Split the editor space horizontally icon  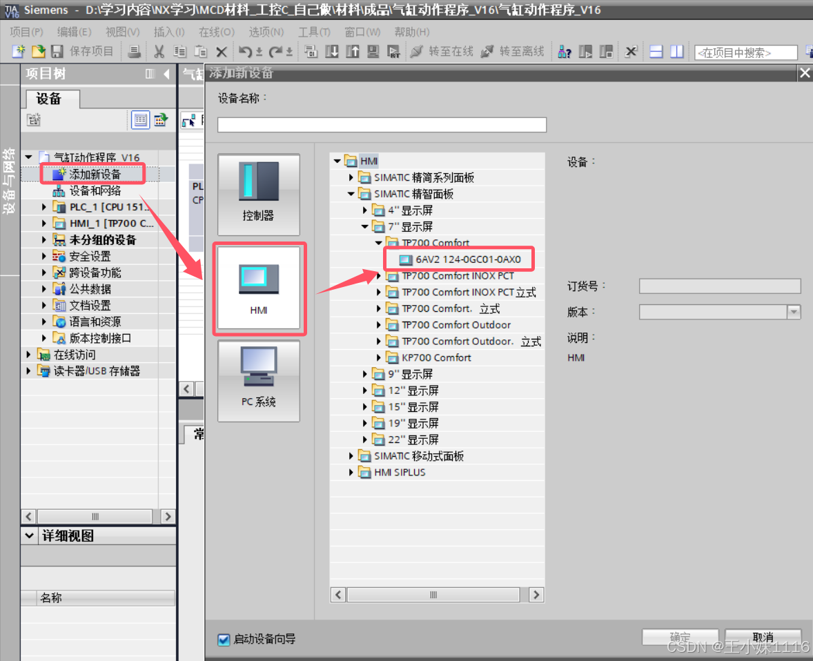coord(656,51)
